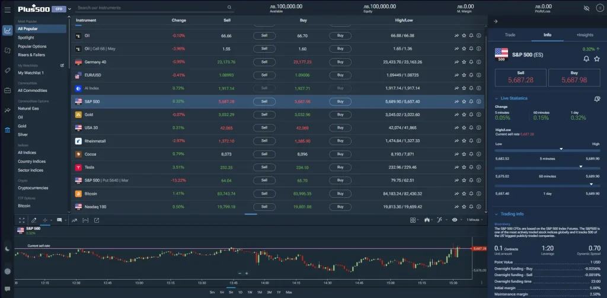
Task: Switch to the +Insights tab
Action: pos(584,35)
